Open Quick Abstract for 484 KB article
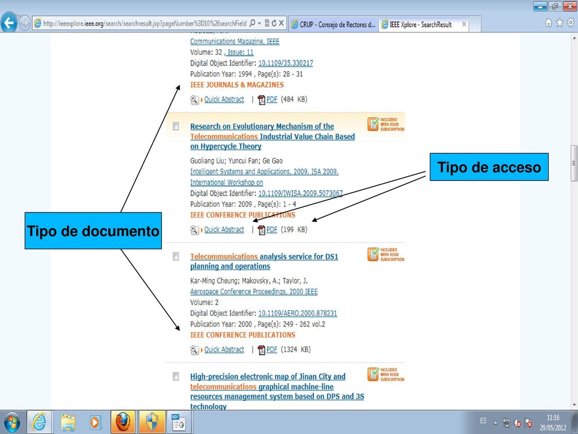 (x=224, y=99)
